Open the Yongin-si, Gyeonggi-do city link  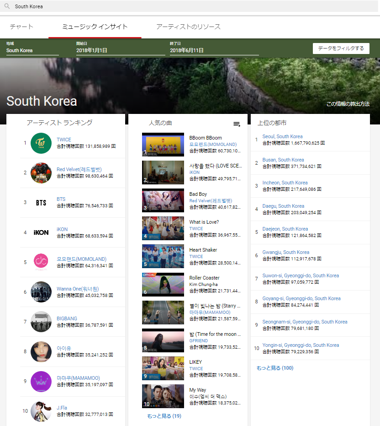[x=301, y=345]
